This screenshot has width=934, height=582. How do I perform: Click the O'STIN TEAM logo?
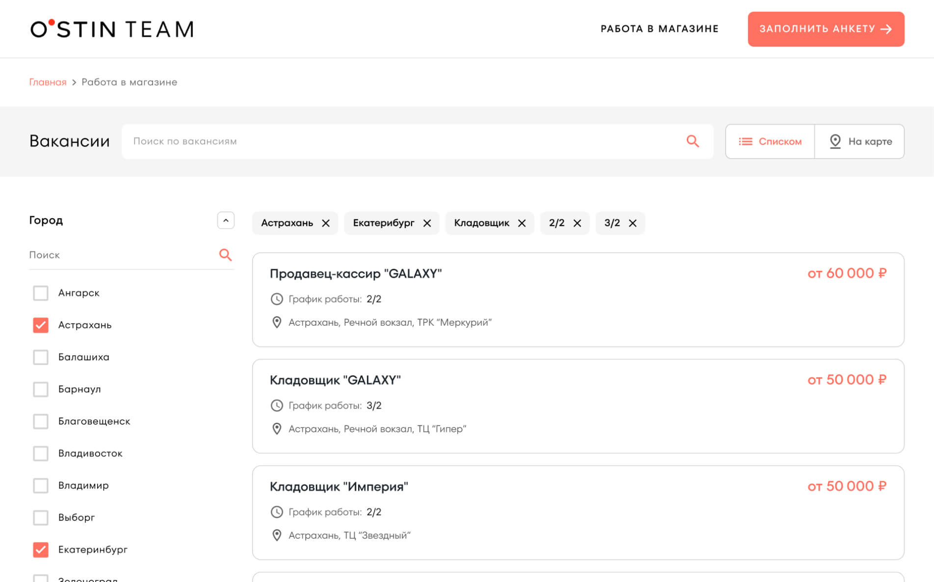(x=112, y=29)
